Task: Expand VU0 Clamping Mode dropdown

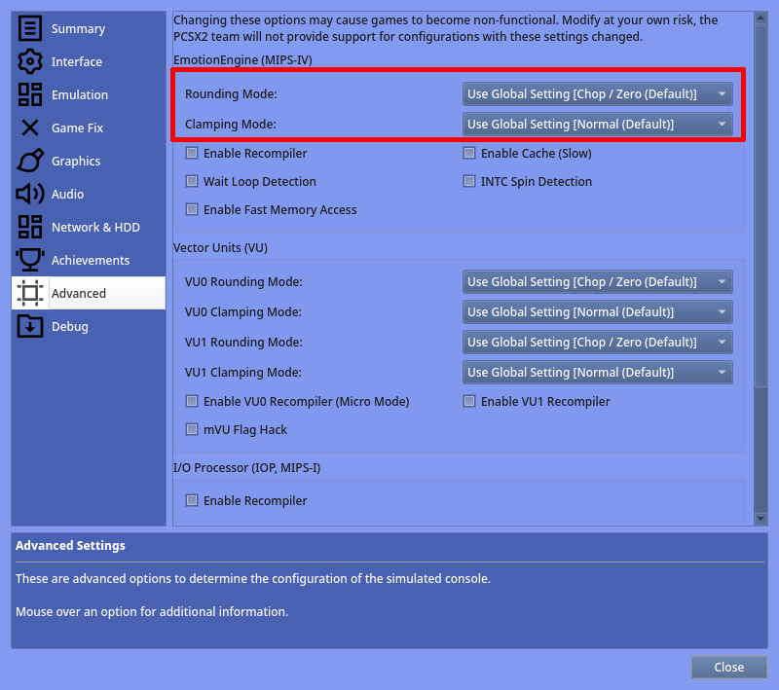Action: click(597, 312)
